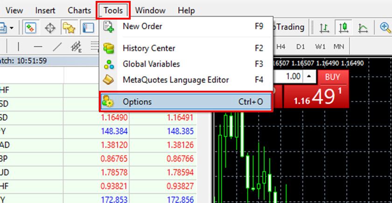Draw a vertical line on chart
Viewport: 392px width, 203px height.
pyautogui.click(x=19, y=47)
